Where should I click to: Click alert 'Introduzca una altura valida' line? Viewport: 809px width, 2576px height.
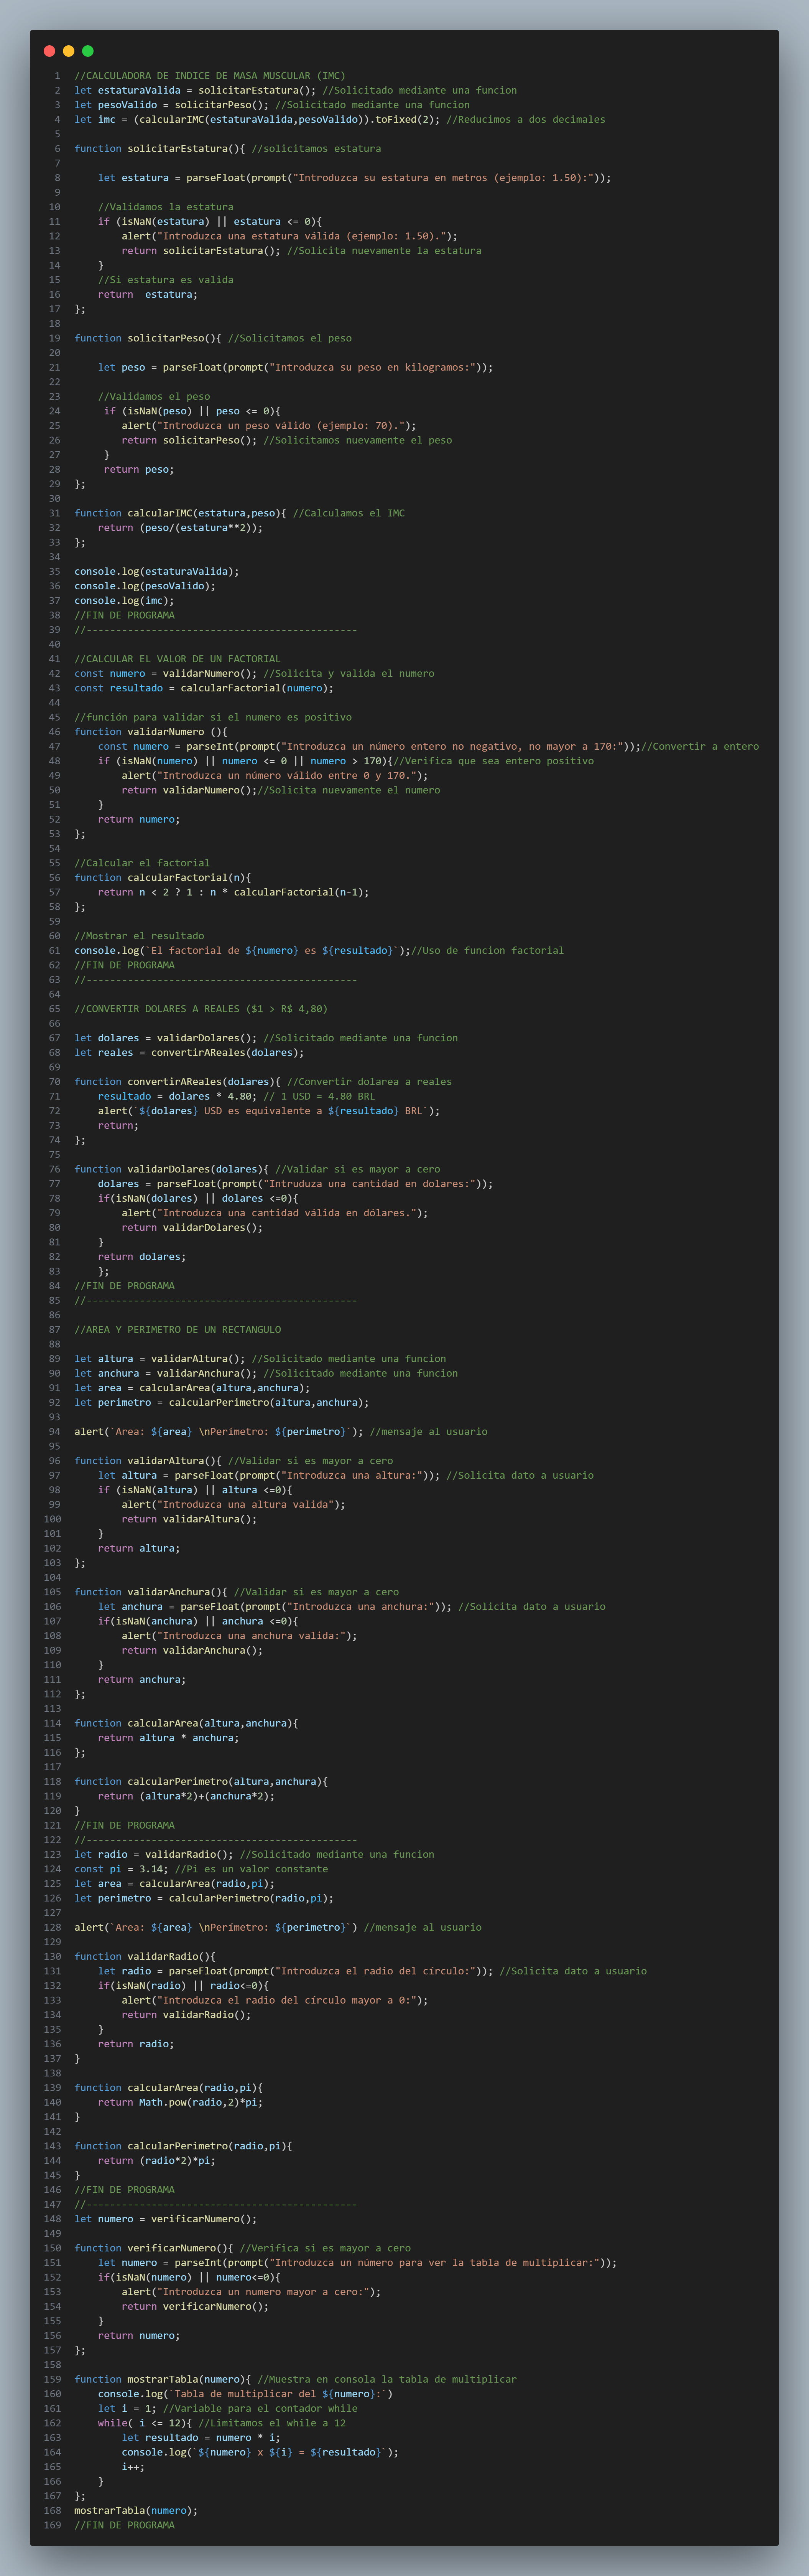234,1505
